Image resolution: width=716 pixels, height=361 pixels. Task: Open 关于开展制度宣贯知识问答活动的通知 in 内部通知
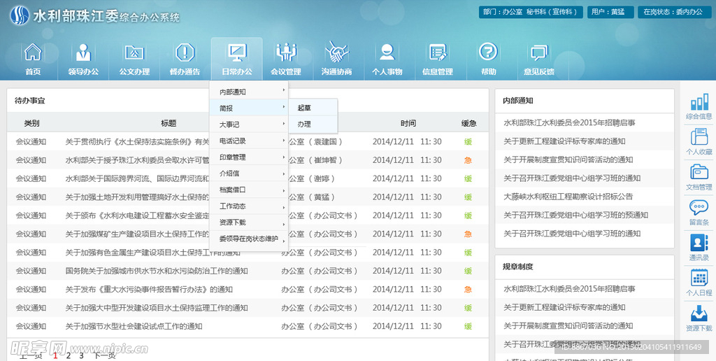coord(568,160)
